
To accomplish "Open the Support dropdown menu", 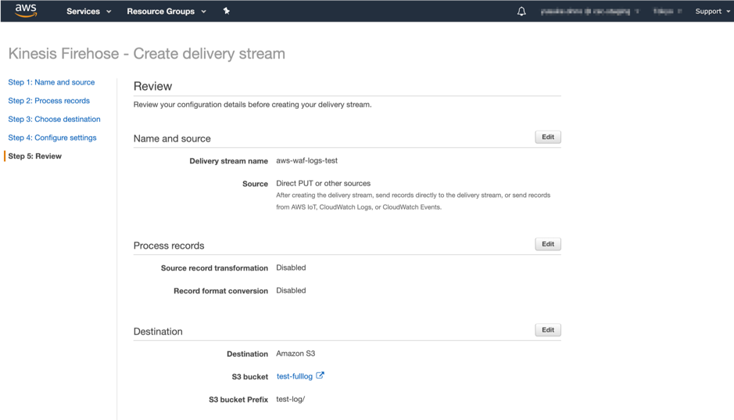I will 712,11.
